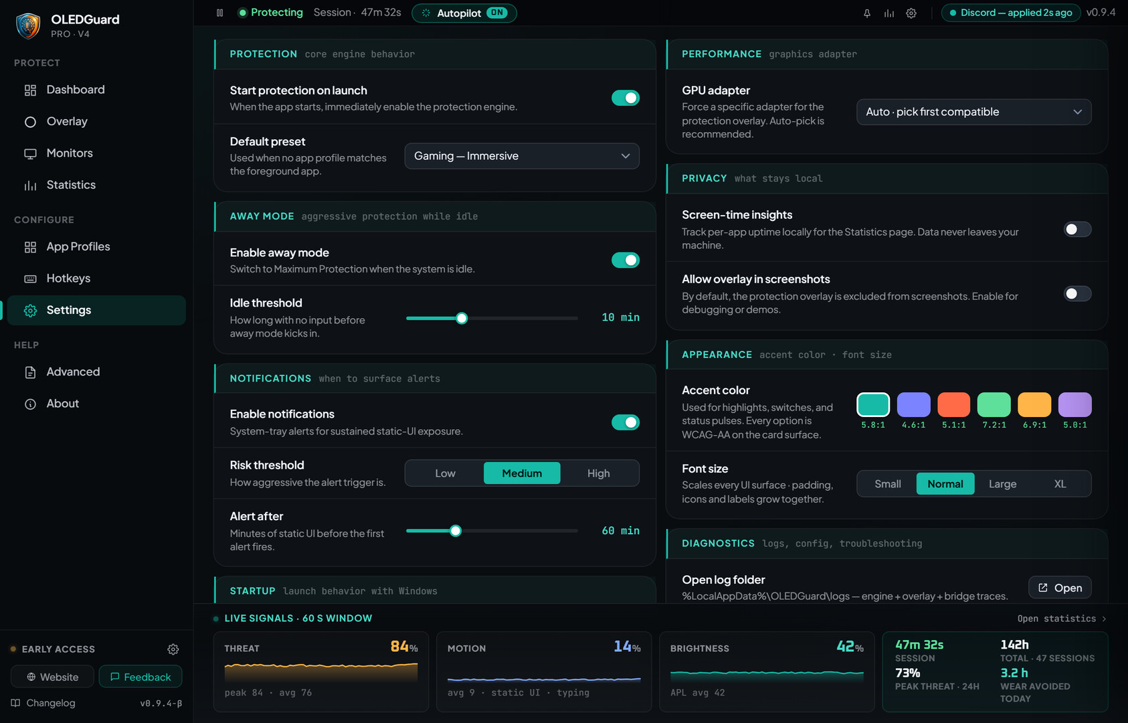Turn off Enable notifications switch

pos(626,422)
